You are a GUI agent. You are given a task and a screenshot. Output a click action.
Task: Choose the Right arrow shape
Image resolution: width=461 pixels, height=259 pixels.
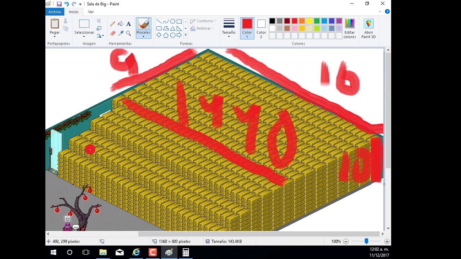(x=179, y=35)
